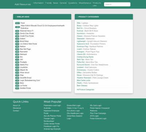Viewport: 146px width, 132px height.
Task: Open the Ardent similar ask
Action: [23, 38]
